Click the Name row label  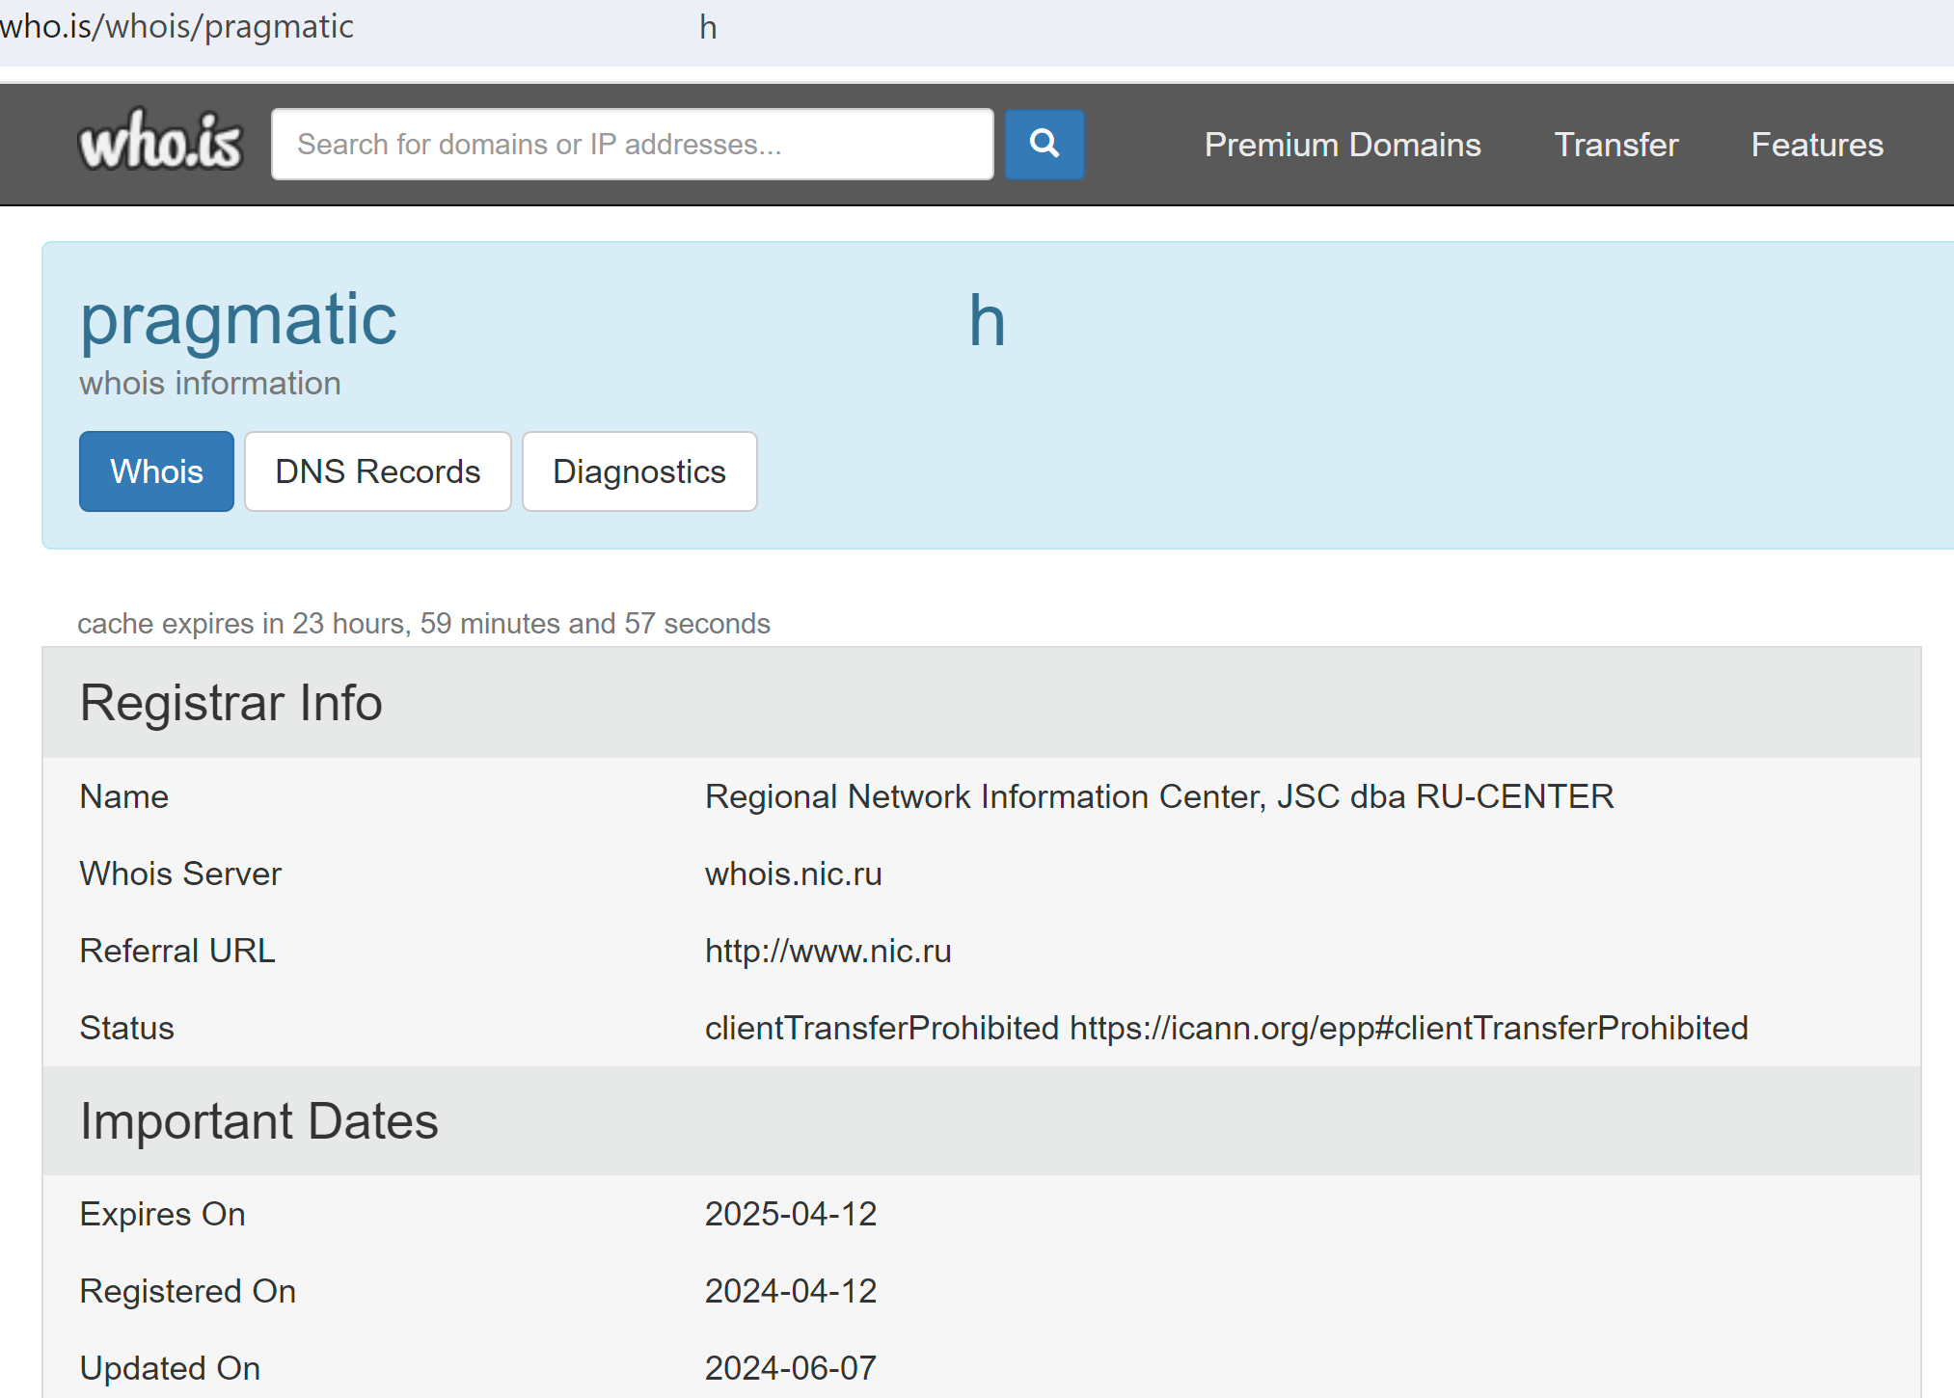coord(124,796)
